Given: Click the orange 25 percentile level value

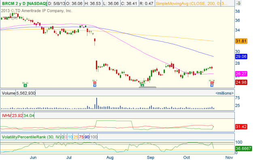Looking at the screenshot, I should [76, 137].
